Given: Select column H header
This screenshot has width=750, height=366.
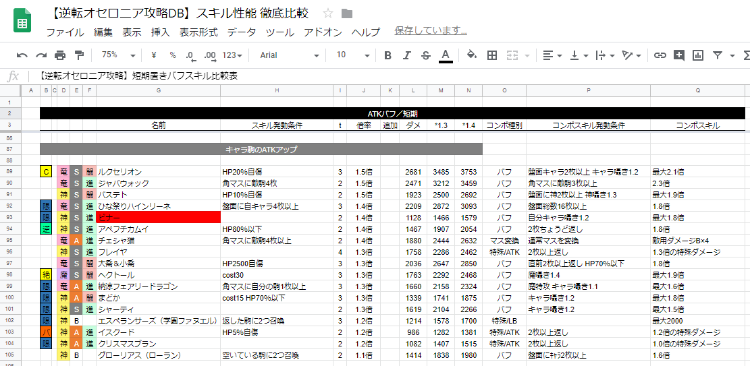Looking at the screenshot, I should 277,91.
